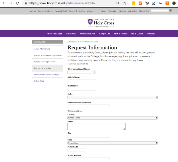The width and height of the screenshot is (178, 162).
Task: Expand the Country dropdown
Action: (112, 118)
